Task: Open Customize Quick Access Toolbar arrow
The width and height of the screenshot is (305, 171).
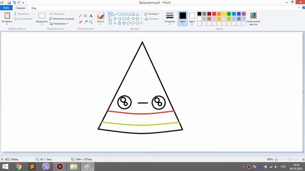Action: click(23, 3)
